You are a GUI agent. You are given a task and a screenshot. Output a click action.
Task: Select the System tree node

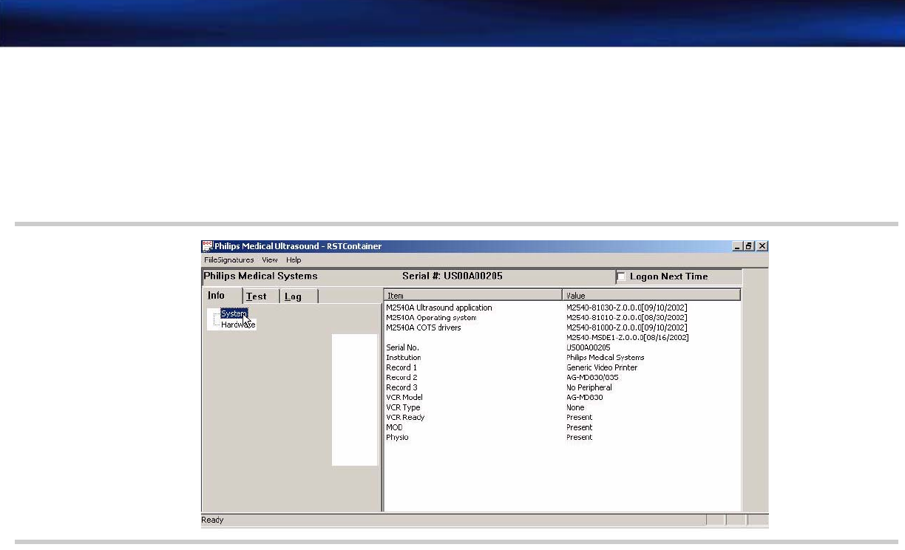tap(234, 313)
